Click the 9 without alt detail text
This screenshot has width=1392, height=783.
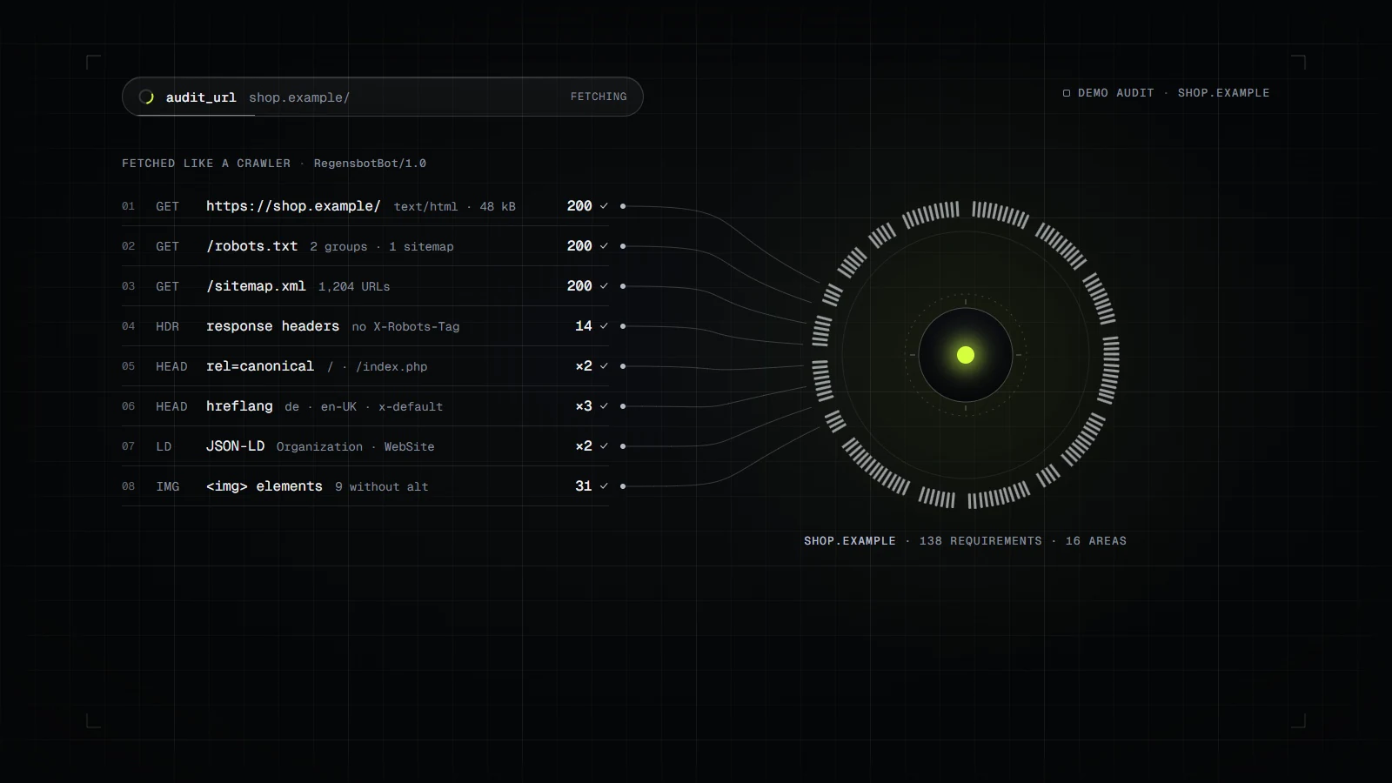coord(382,487)
